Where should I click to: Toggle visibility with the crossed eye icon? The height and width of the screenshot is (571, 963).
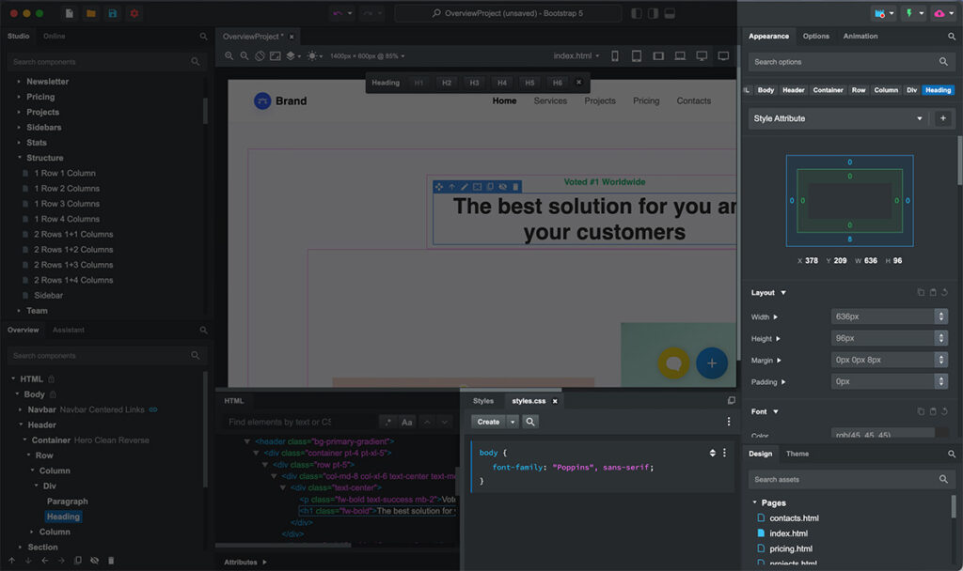coord(94,561)
